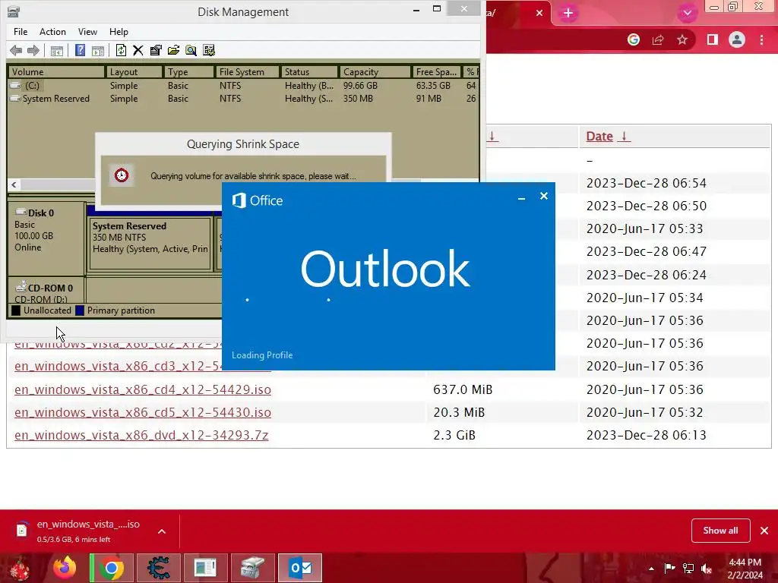Click the Properties icon in Disk Management toolbar
This screenshot has height=583, width=778.
(x=156, y=50)
